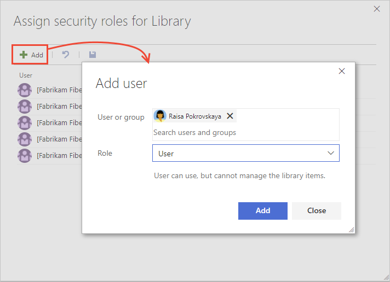Image resolution: width=390 pixels, height=282 pixels.
Task: Click the 'User or group' label
Action: 121,117
